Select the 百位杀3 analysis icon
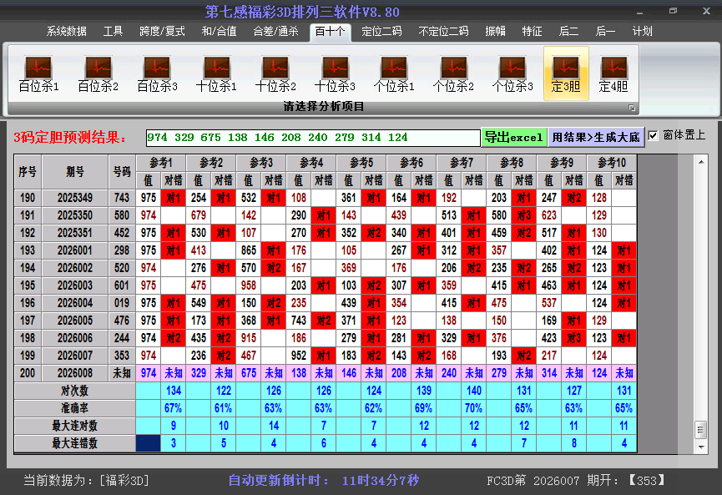The image size is (722, 495). (x=157, y=73)
